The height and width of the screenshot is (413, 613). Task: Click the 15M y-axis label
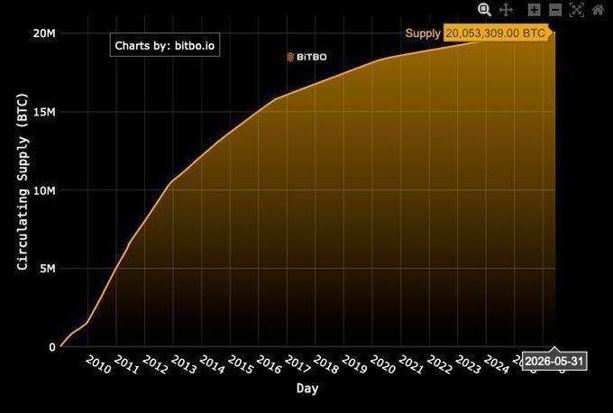(44, 112)
